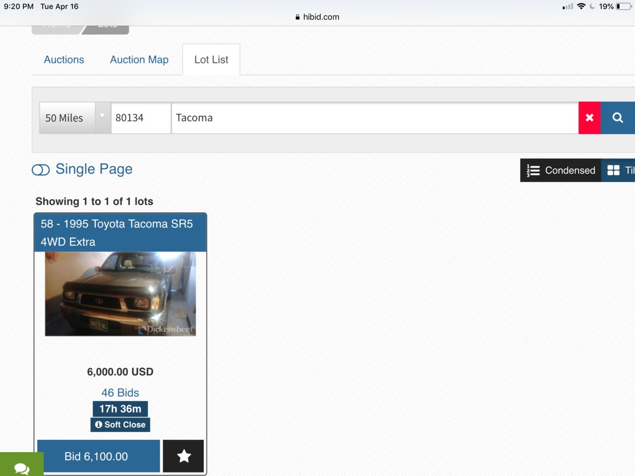
Task: Open the Auction Map tab
Action: coord(139,59)
